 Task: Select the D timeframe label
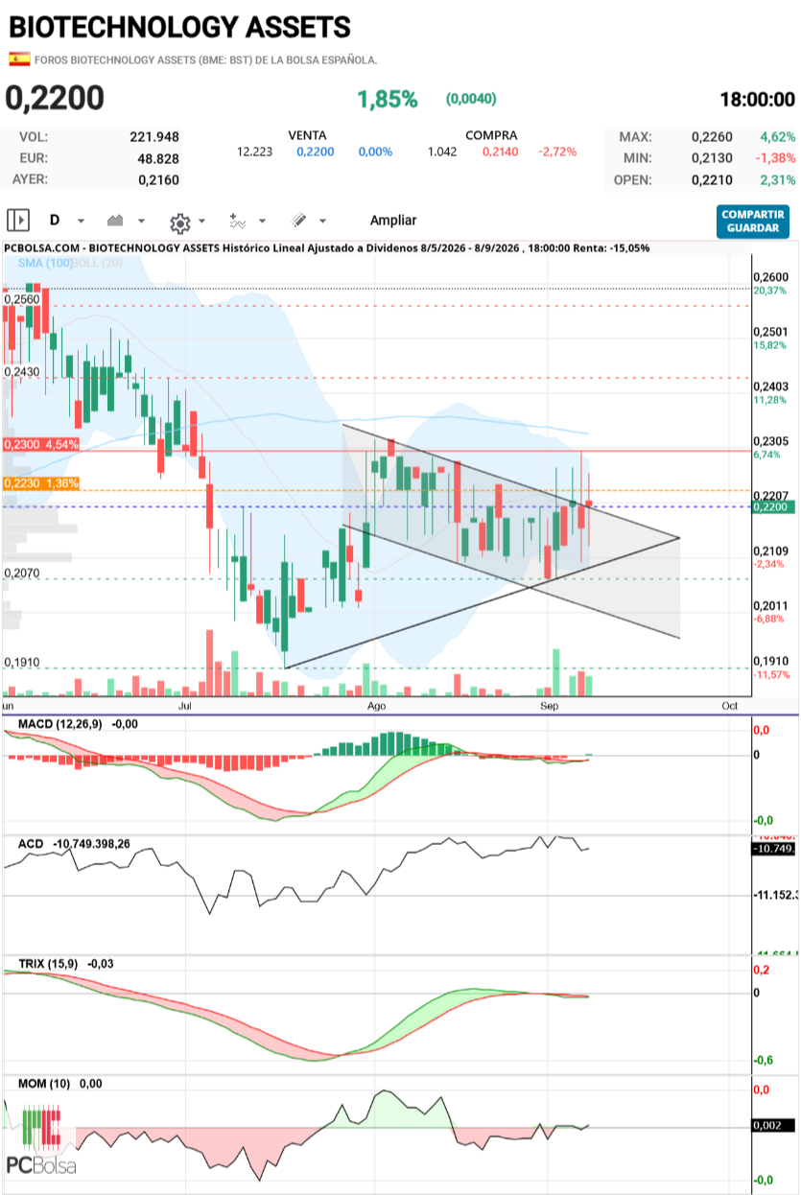[55, 221]
